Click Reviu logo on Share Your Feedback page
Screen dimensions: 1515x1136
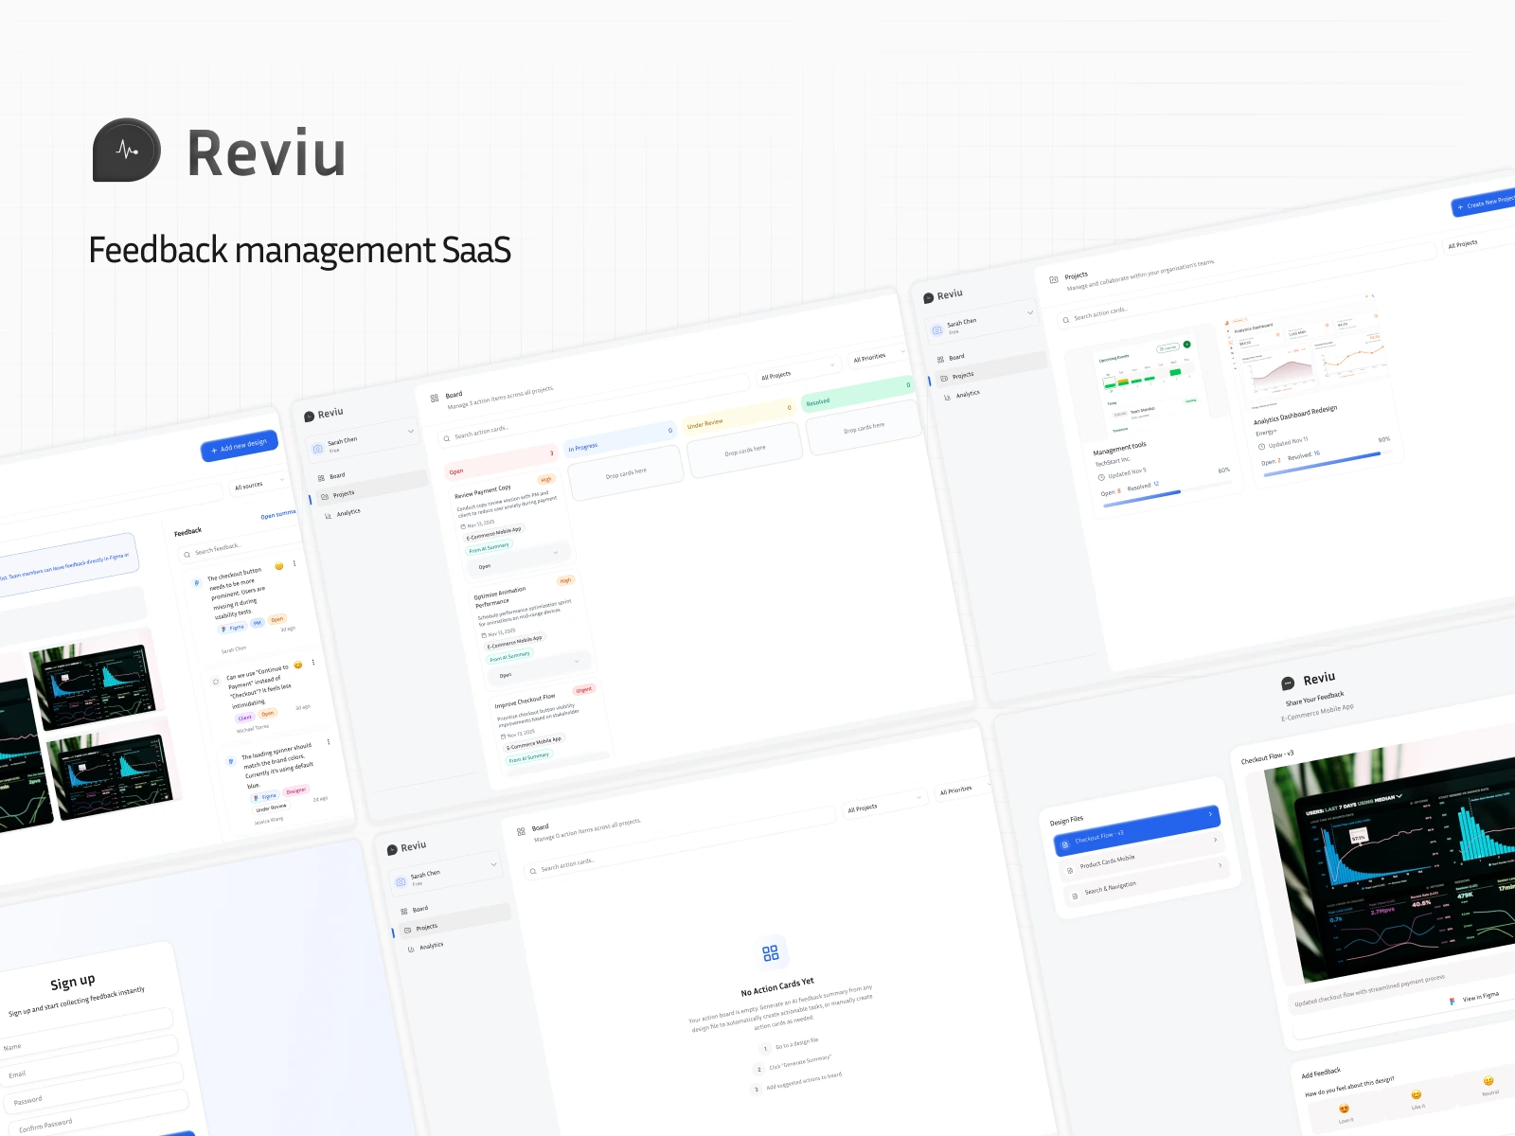(1288, 683)
